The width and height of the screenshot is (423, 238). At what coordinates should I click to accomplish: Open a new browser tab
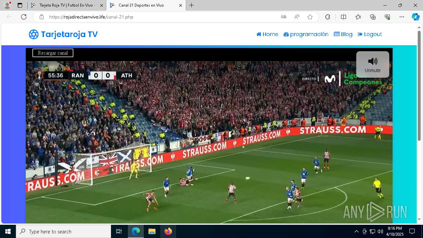coord(192,5)
